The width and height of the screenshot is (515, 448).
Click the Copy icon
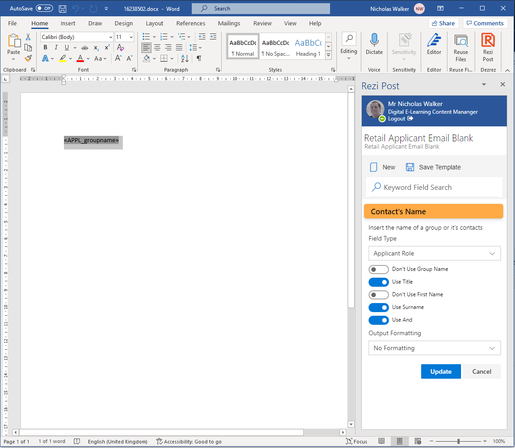28,48
